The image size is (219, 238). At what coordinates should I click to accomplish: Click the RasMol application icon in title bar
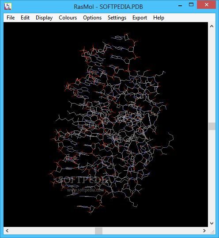(8, 7)
